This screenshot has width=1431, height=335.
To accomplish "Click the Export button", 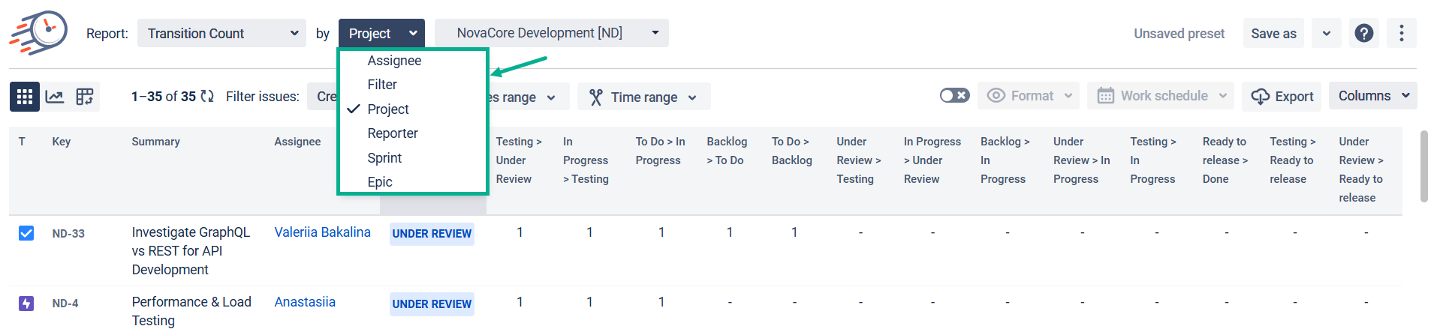I will click(1282, 97).
